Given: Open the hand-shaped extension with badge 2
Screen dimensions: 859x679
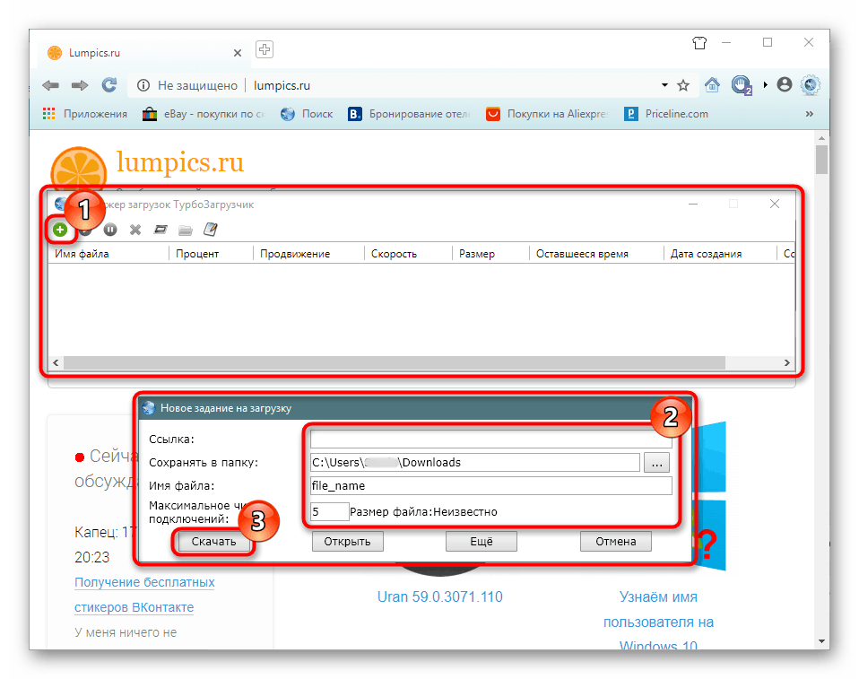Looking at the screenshot, I should 741,85.
